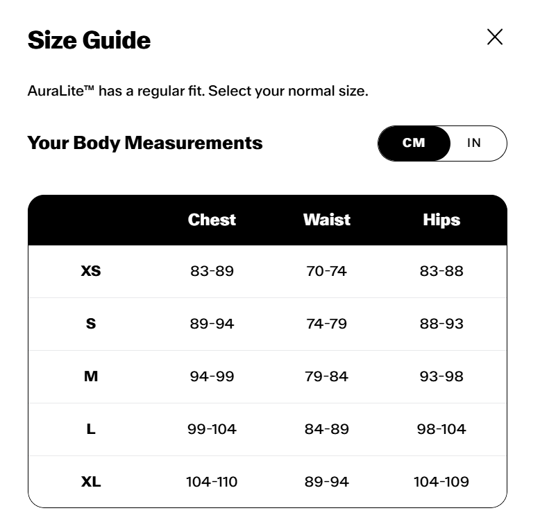Click the S waist value 74-79
This screenshot has width=540, height=531.
pyautogui.click(x=326, y=324)
